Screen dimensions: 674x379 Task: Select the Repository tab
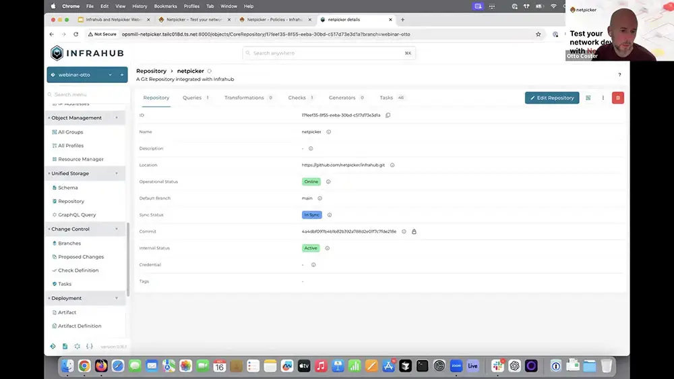[156, 98]
